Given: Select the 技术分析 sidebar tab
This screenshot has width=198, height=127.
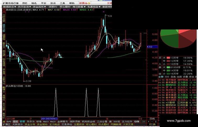Looking at the screenshot, I should tap(4, 28).
